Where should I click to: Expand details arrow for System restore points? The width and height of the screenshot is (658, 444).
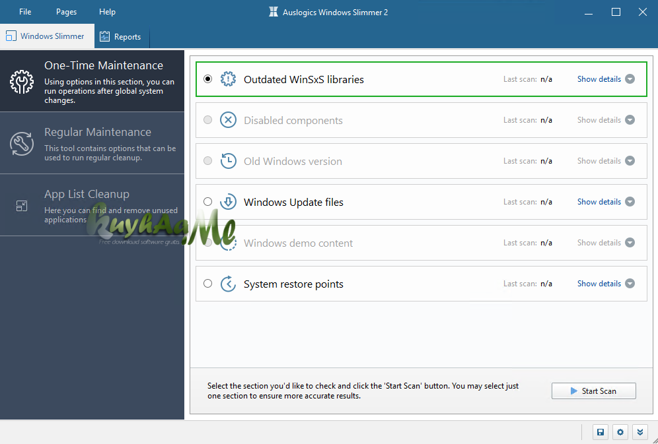[630, 284]
